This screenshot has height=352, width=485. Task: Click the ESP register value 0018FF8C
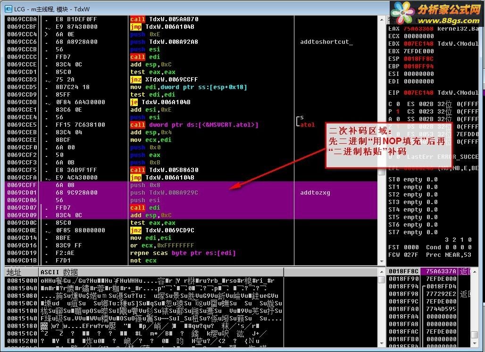point(418,59)
